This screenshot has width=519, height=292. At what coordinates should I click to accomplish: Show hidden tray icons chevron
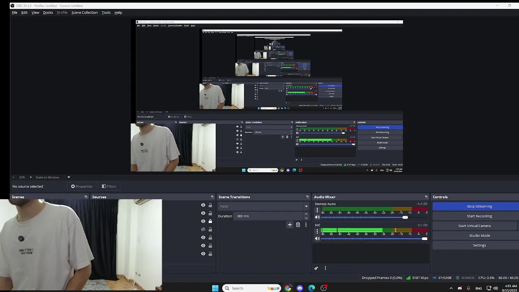coord(451,288)
